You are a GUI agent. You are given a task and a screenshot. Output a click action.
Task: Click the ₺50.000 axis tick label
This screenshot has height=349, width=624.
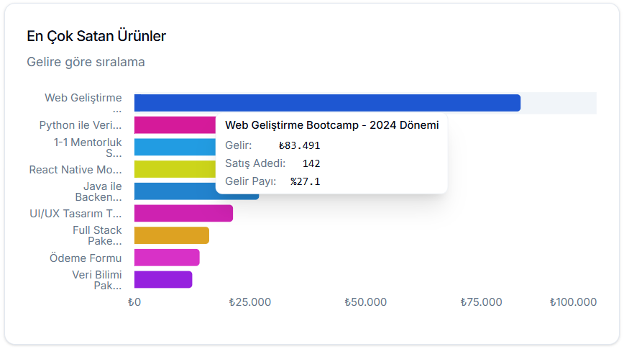tap(365, 302)
